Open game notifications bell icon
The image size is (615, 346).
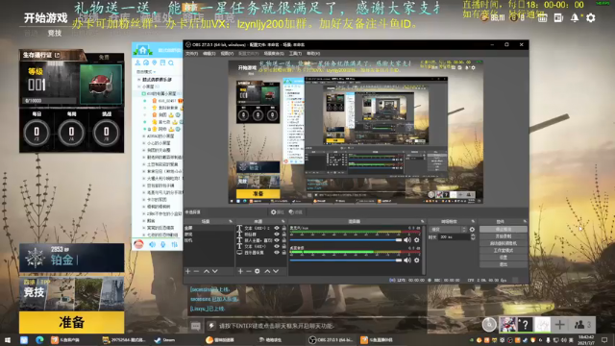pyautogui.click(x=575, y=17)
